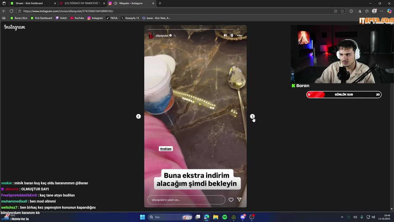Click the reply field "dilanpolat'e yanıt ver..."

click(x=186, y=200)
